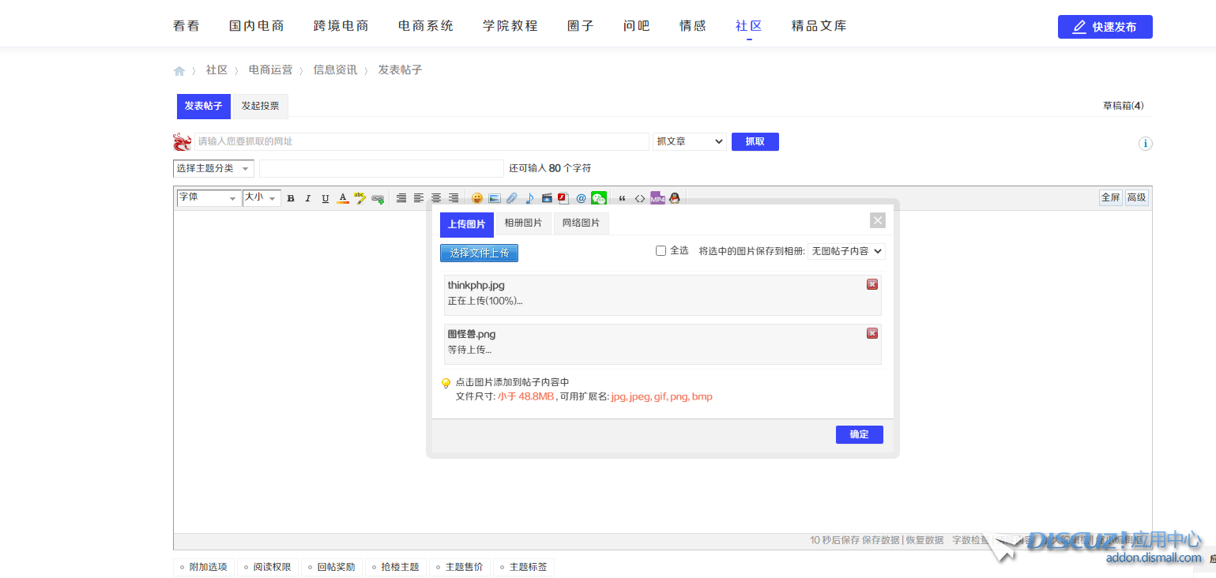Click the post title input field
The width and height of the screenshot is (1216, 578).
[382, 168]
